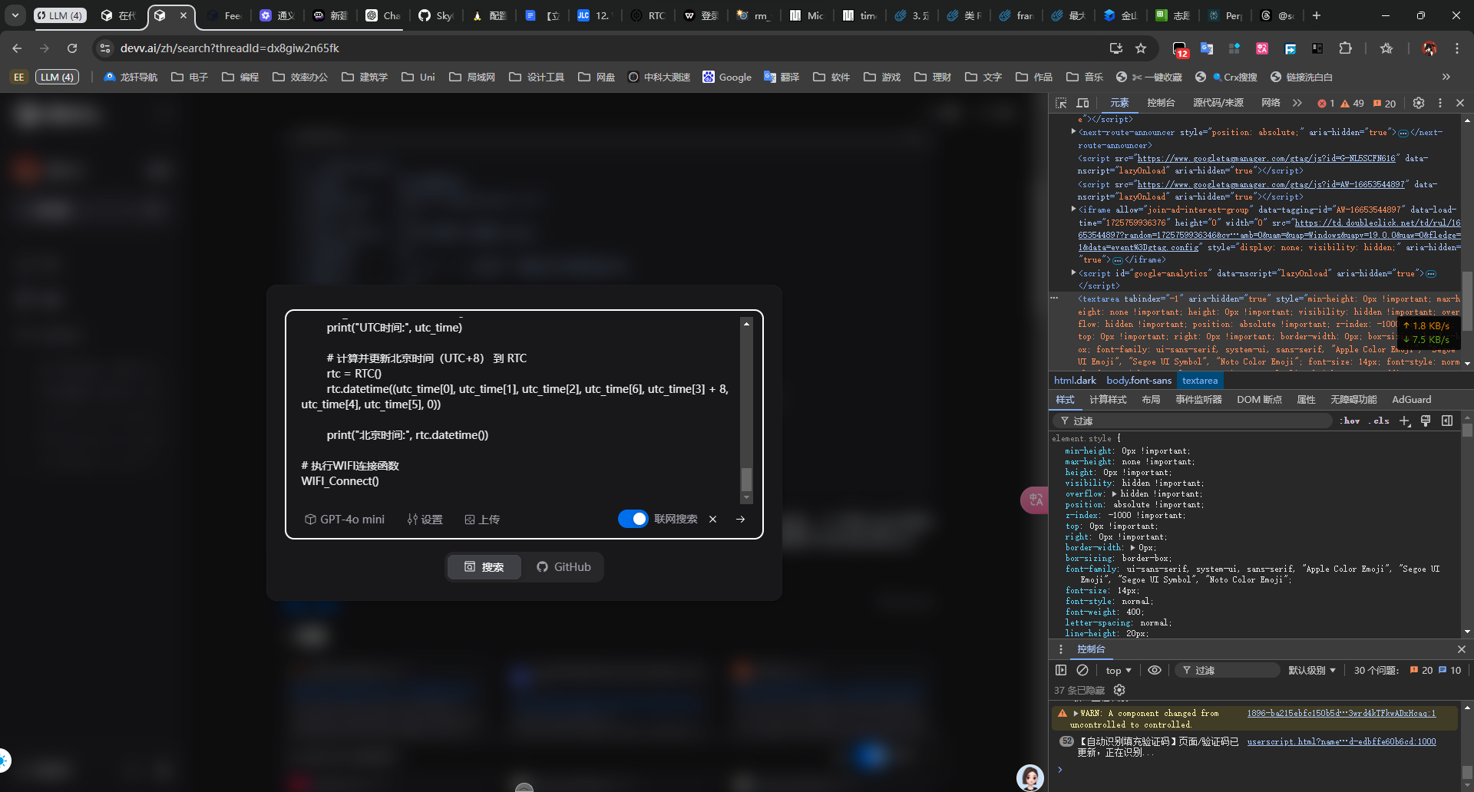1474x792 pixels.
Task: Toggle the .cls class editor button
Action: click(x=1380, y=421)
